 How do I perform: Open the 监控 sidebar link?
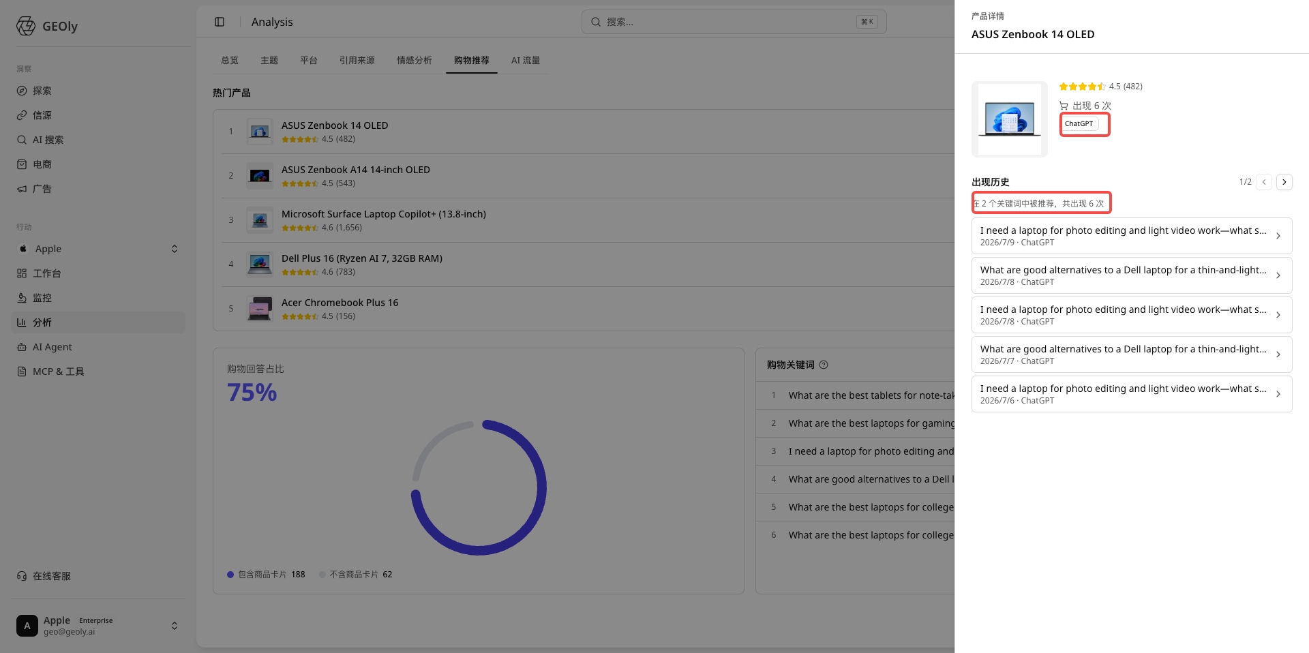[98, 298]
